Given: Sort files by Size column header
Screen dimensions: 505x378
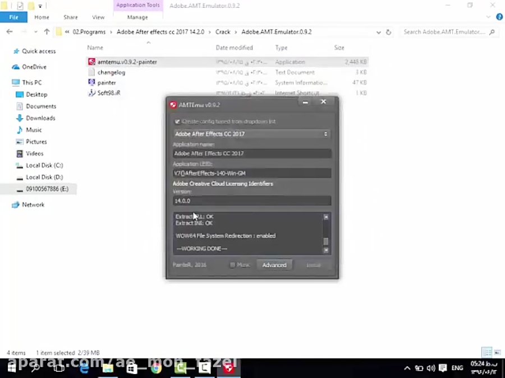Looking at the screenshot, I should [339, 48].
